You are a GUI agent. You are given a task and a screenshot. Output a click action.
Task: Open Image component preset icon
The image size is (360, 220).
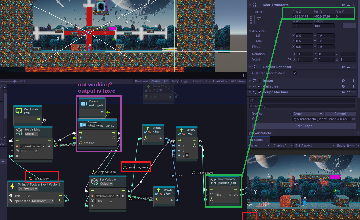[x=348, y=81]
